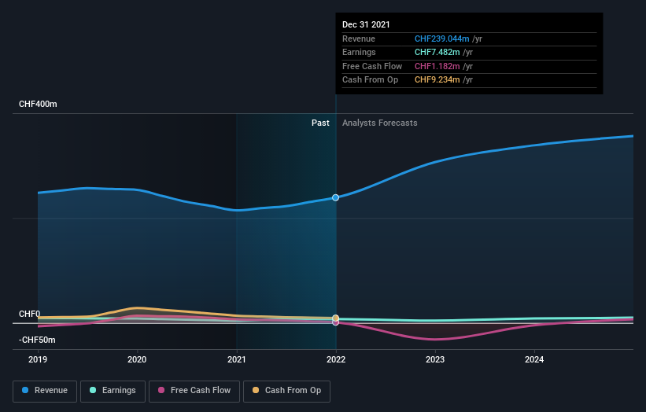
Task: Click the CHF239.044m revenue value
Action: point(441,39)
